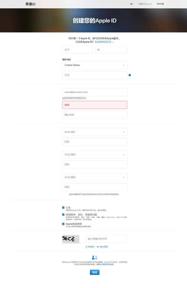Viewport: 187px width, 288px height.
Task: Uncheck the Apple新闻更新 checkbox
Action: coord(63,224)
